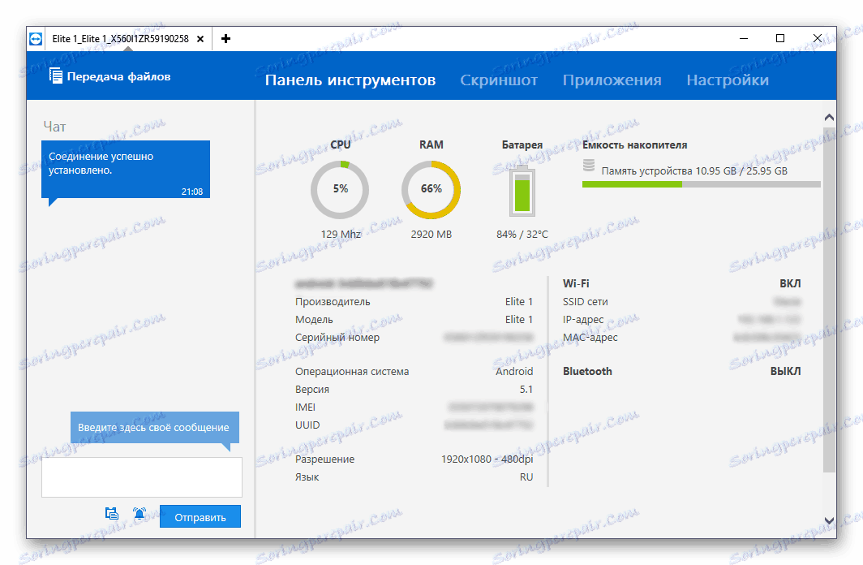Click Память устройства 10.95 GB / 25.95 GB
The height and width of the screenshot is (565, 863).
tap(694, 170)
